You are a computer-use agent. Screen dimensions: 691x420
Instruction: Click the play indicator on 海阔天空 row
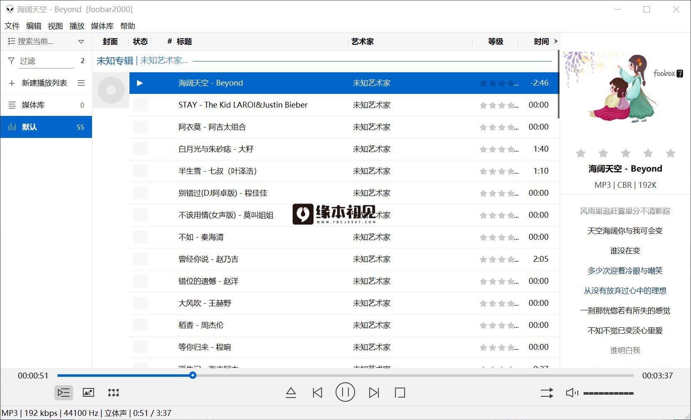click(140, 83)
